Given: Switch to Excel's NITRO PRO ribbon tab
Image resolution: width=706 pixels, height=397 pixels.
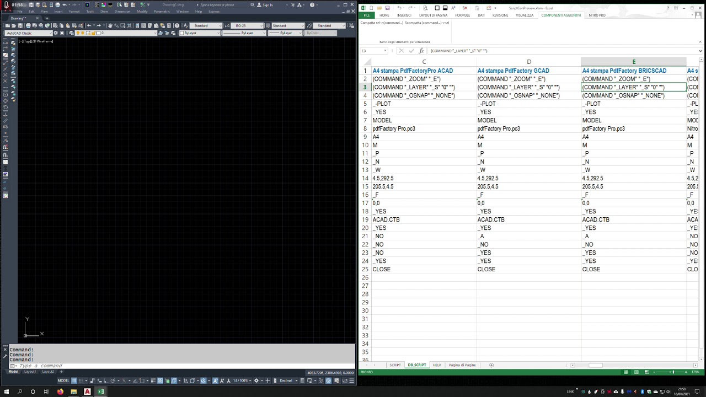Looking at the screenshot, I should [x=597, y=15].
